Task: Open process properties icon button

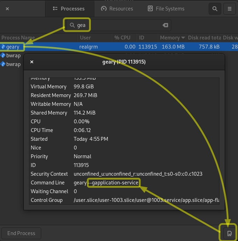Action: tap(229, 233)
